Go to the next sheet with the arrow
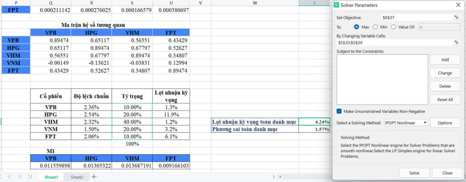 click(x=20, y=177)
